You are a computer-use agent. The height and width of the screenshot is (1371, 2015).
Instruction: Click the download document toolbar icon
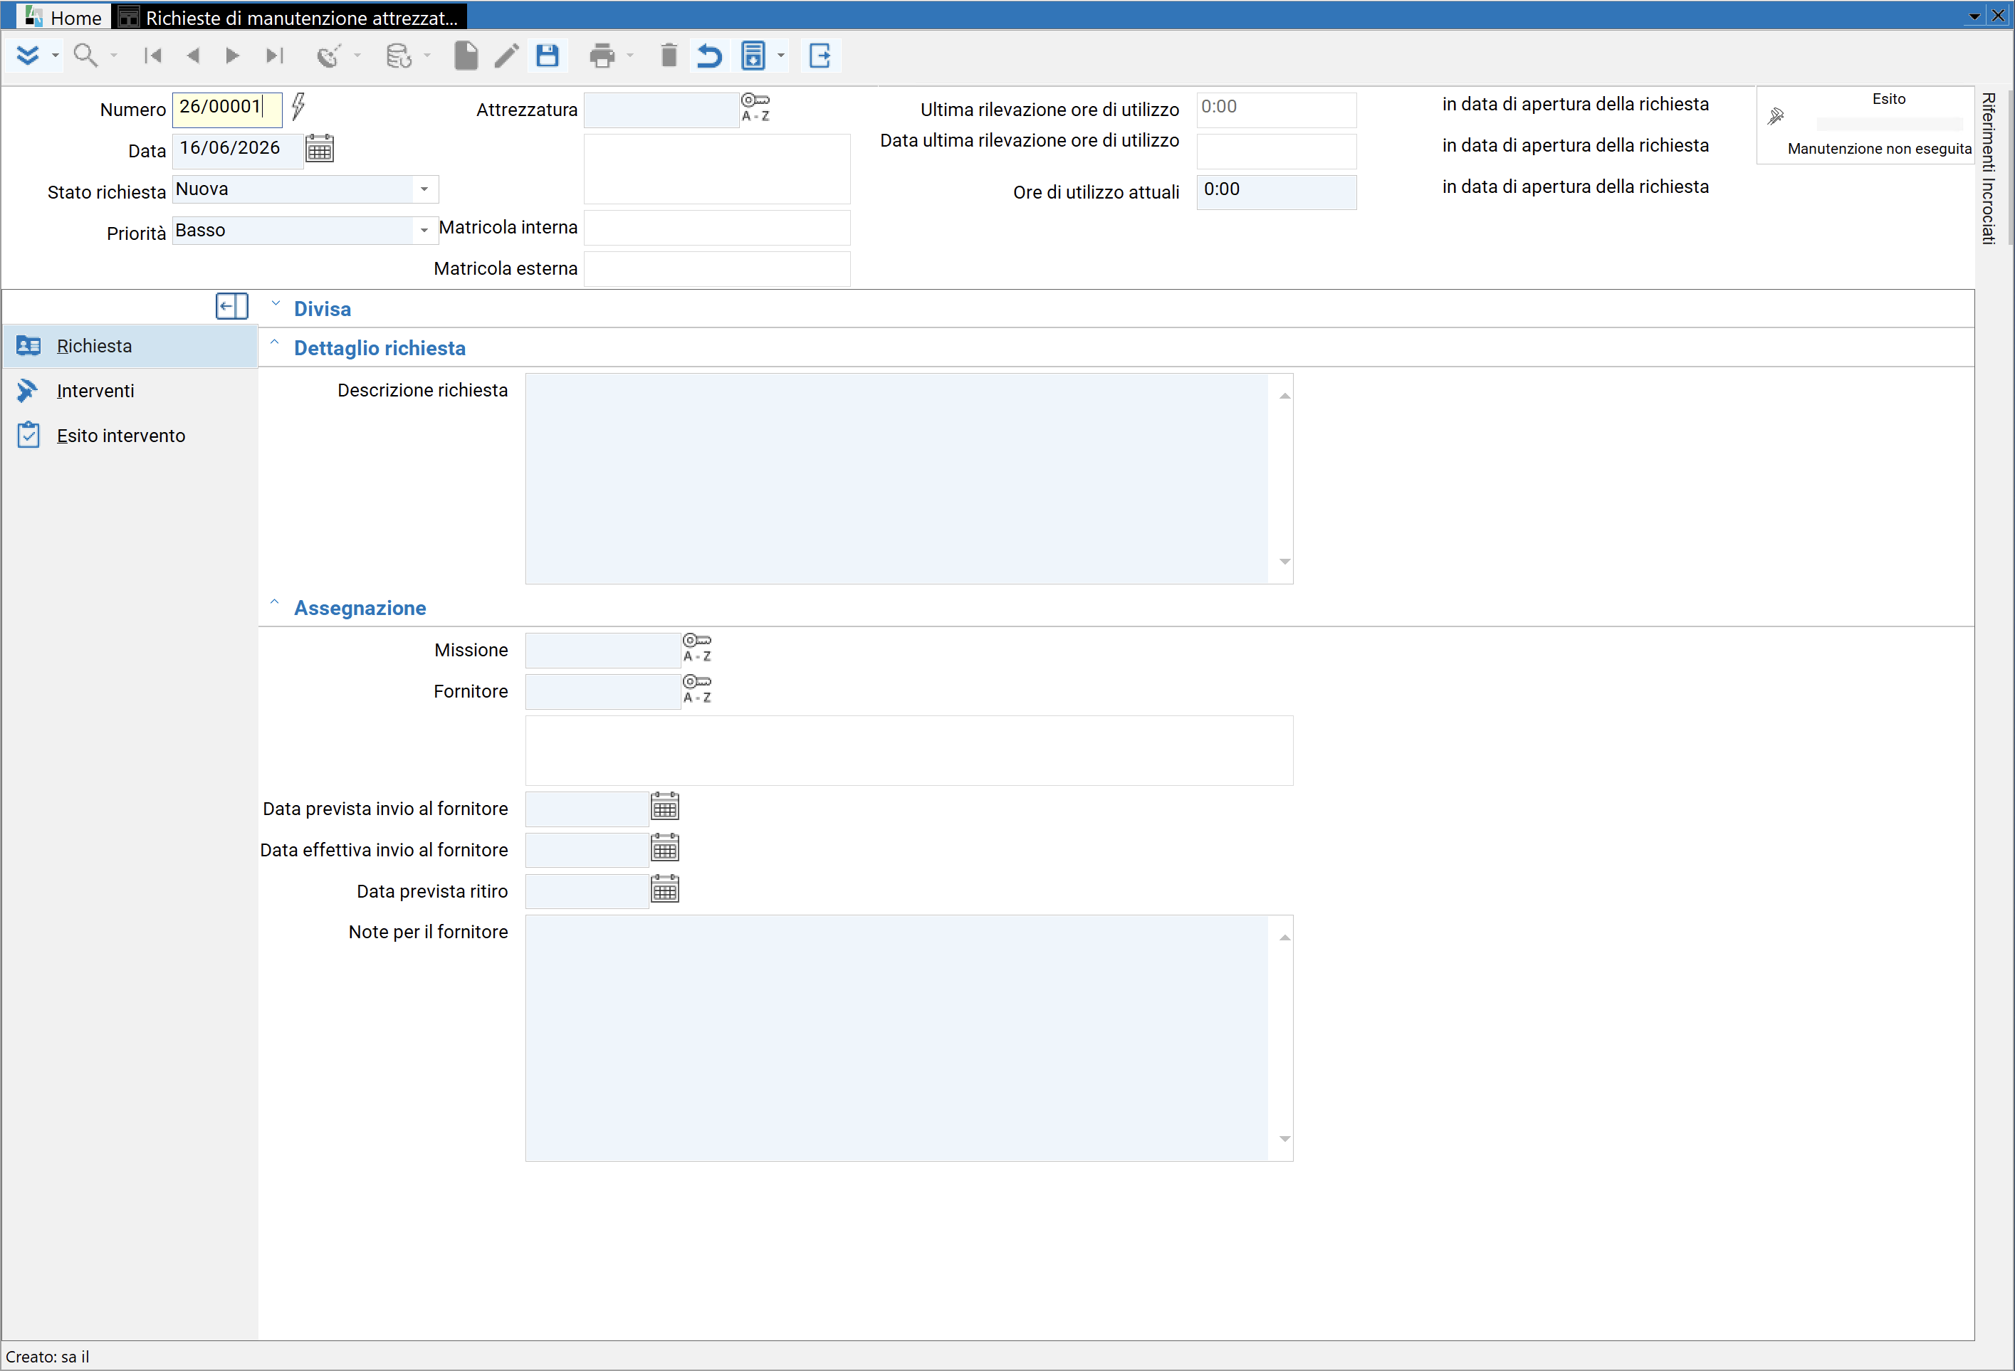click(x=753, y=56)
